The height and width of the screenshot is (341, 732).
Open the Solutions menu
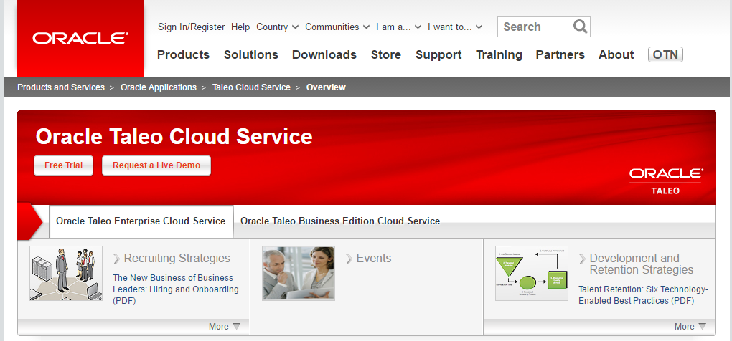pyautogui.click(x=251, y=55)
